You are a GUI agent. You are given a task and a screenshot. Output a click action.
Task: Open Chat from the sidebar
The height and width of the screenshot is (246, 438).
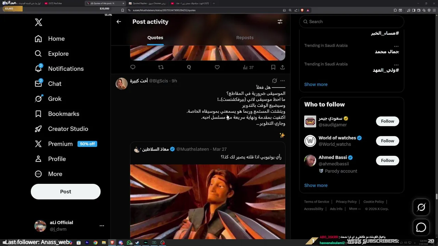point(48,84)
